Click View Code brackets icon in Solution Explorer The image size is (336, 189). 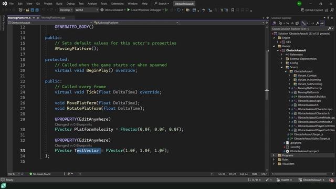pos(313,23)
